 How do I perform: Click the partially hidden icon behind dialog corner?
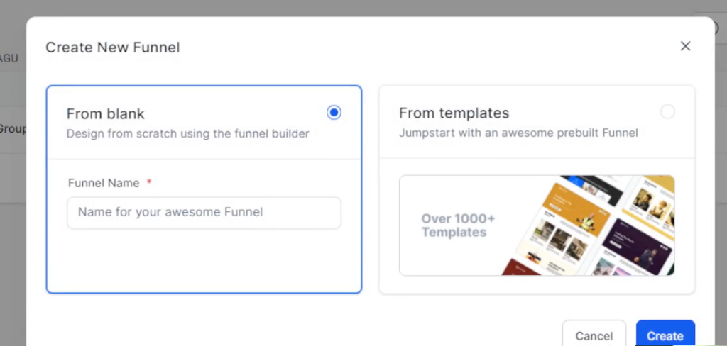coord(716,28)
